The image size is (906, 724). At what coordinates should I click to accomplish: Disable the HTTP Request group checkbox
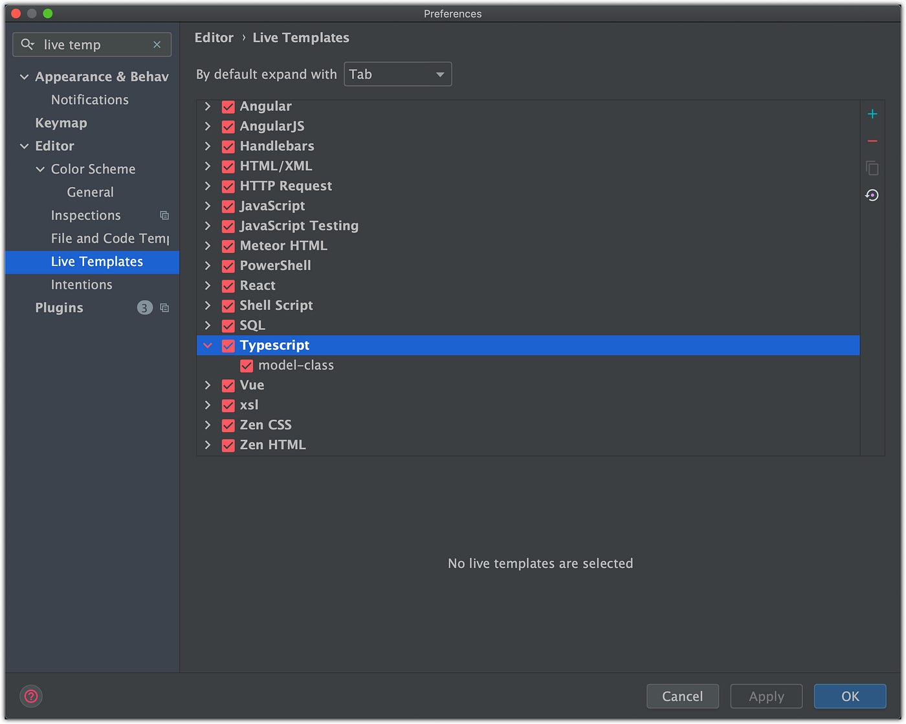coord(228,186)
